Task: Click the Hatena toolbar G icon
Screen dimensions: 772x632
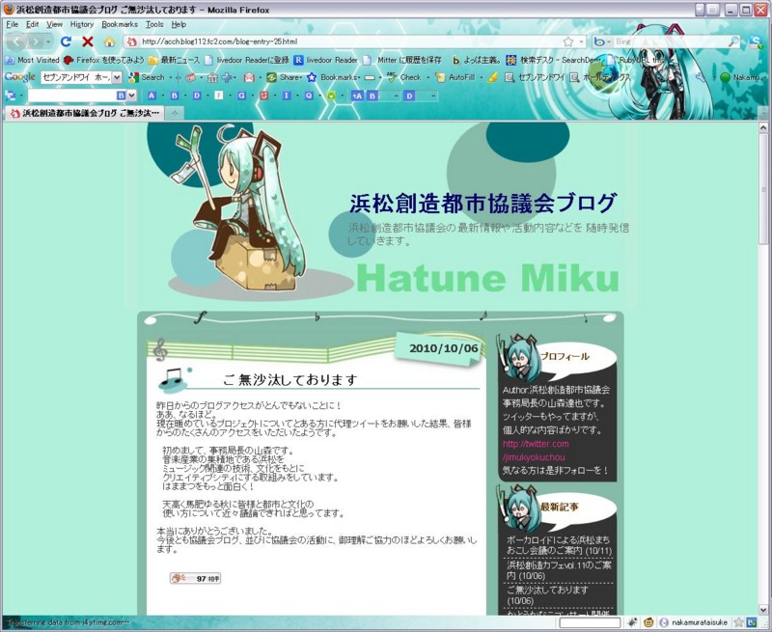Action: click(241, 96)
